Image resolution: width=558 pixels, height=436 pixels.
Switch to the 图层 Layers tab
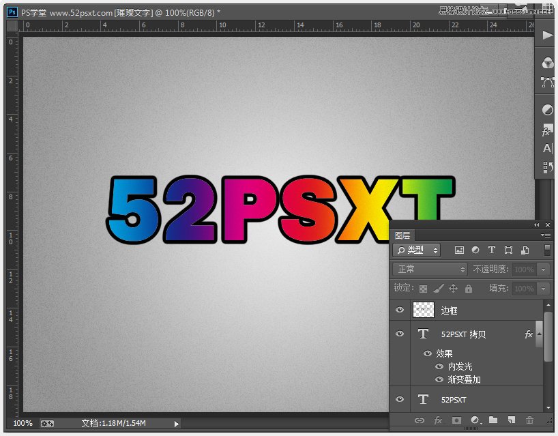[402, 235]
